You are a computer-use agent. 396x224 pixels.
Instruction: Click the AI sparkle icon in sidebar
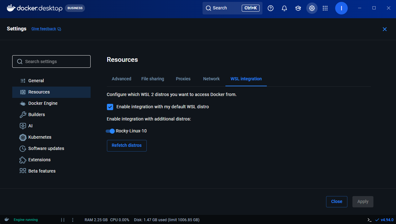[x=23, y=126]
